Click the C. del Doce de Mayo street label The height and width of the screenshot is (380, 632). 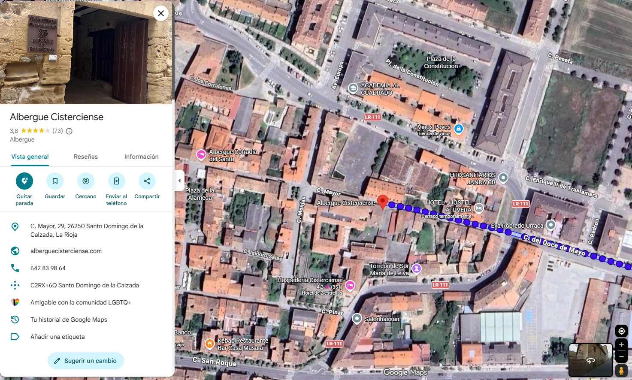click(x=554, y=245)
